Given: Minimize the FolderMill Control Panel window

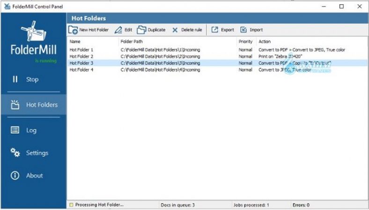Looking at the screenshot, I should coord(324,7).
